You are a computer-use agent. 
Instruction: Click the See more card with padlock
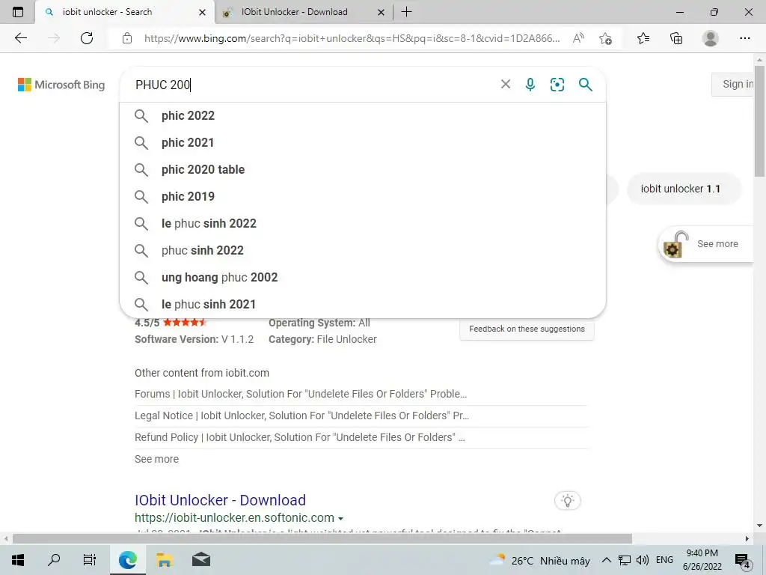click(x=707, y=243)
